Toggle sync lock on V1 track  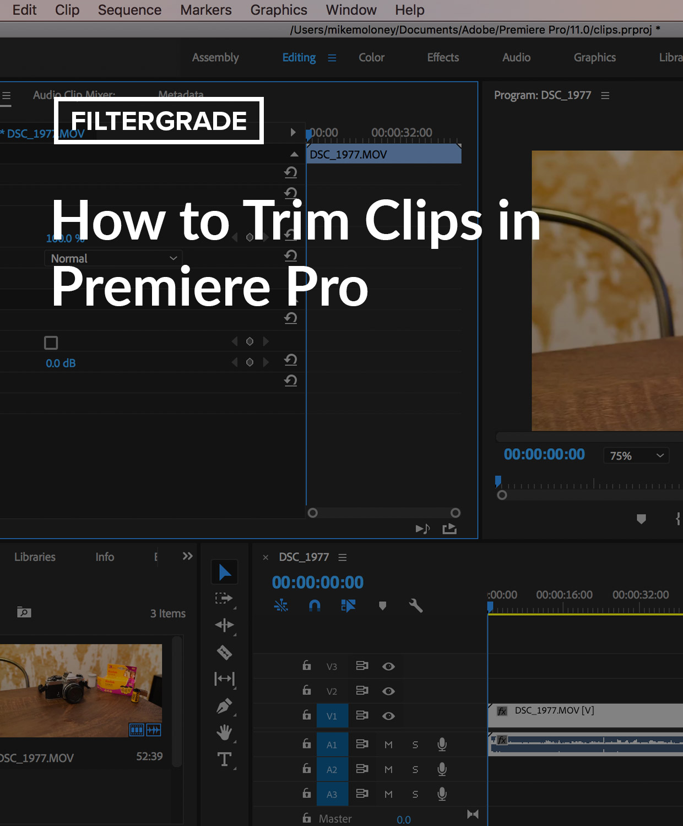click(362, 715)
